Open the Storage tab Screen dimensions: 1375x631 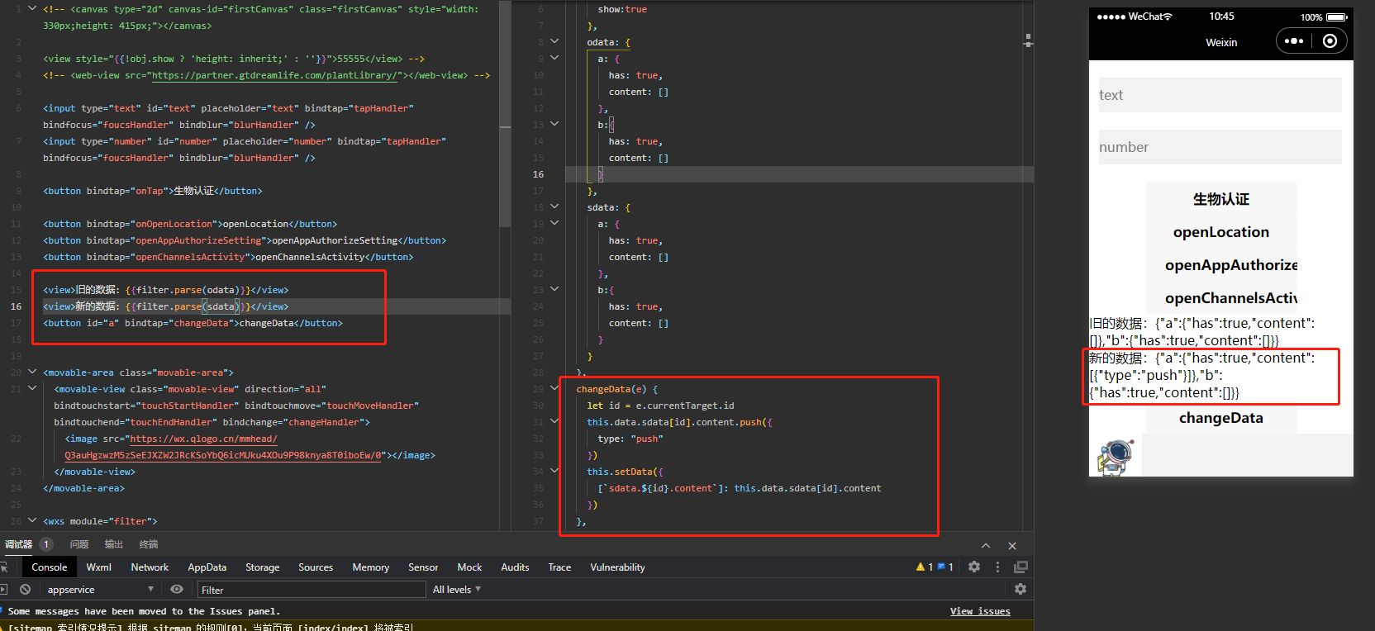coord(262,567)
